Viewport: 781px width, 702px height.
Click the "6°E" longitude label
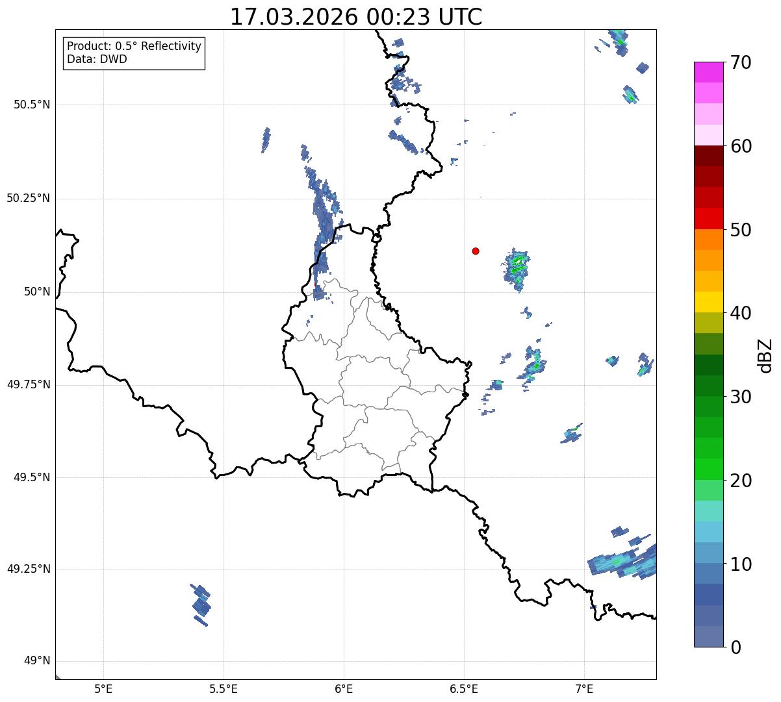(x=344, y=688)
